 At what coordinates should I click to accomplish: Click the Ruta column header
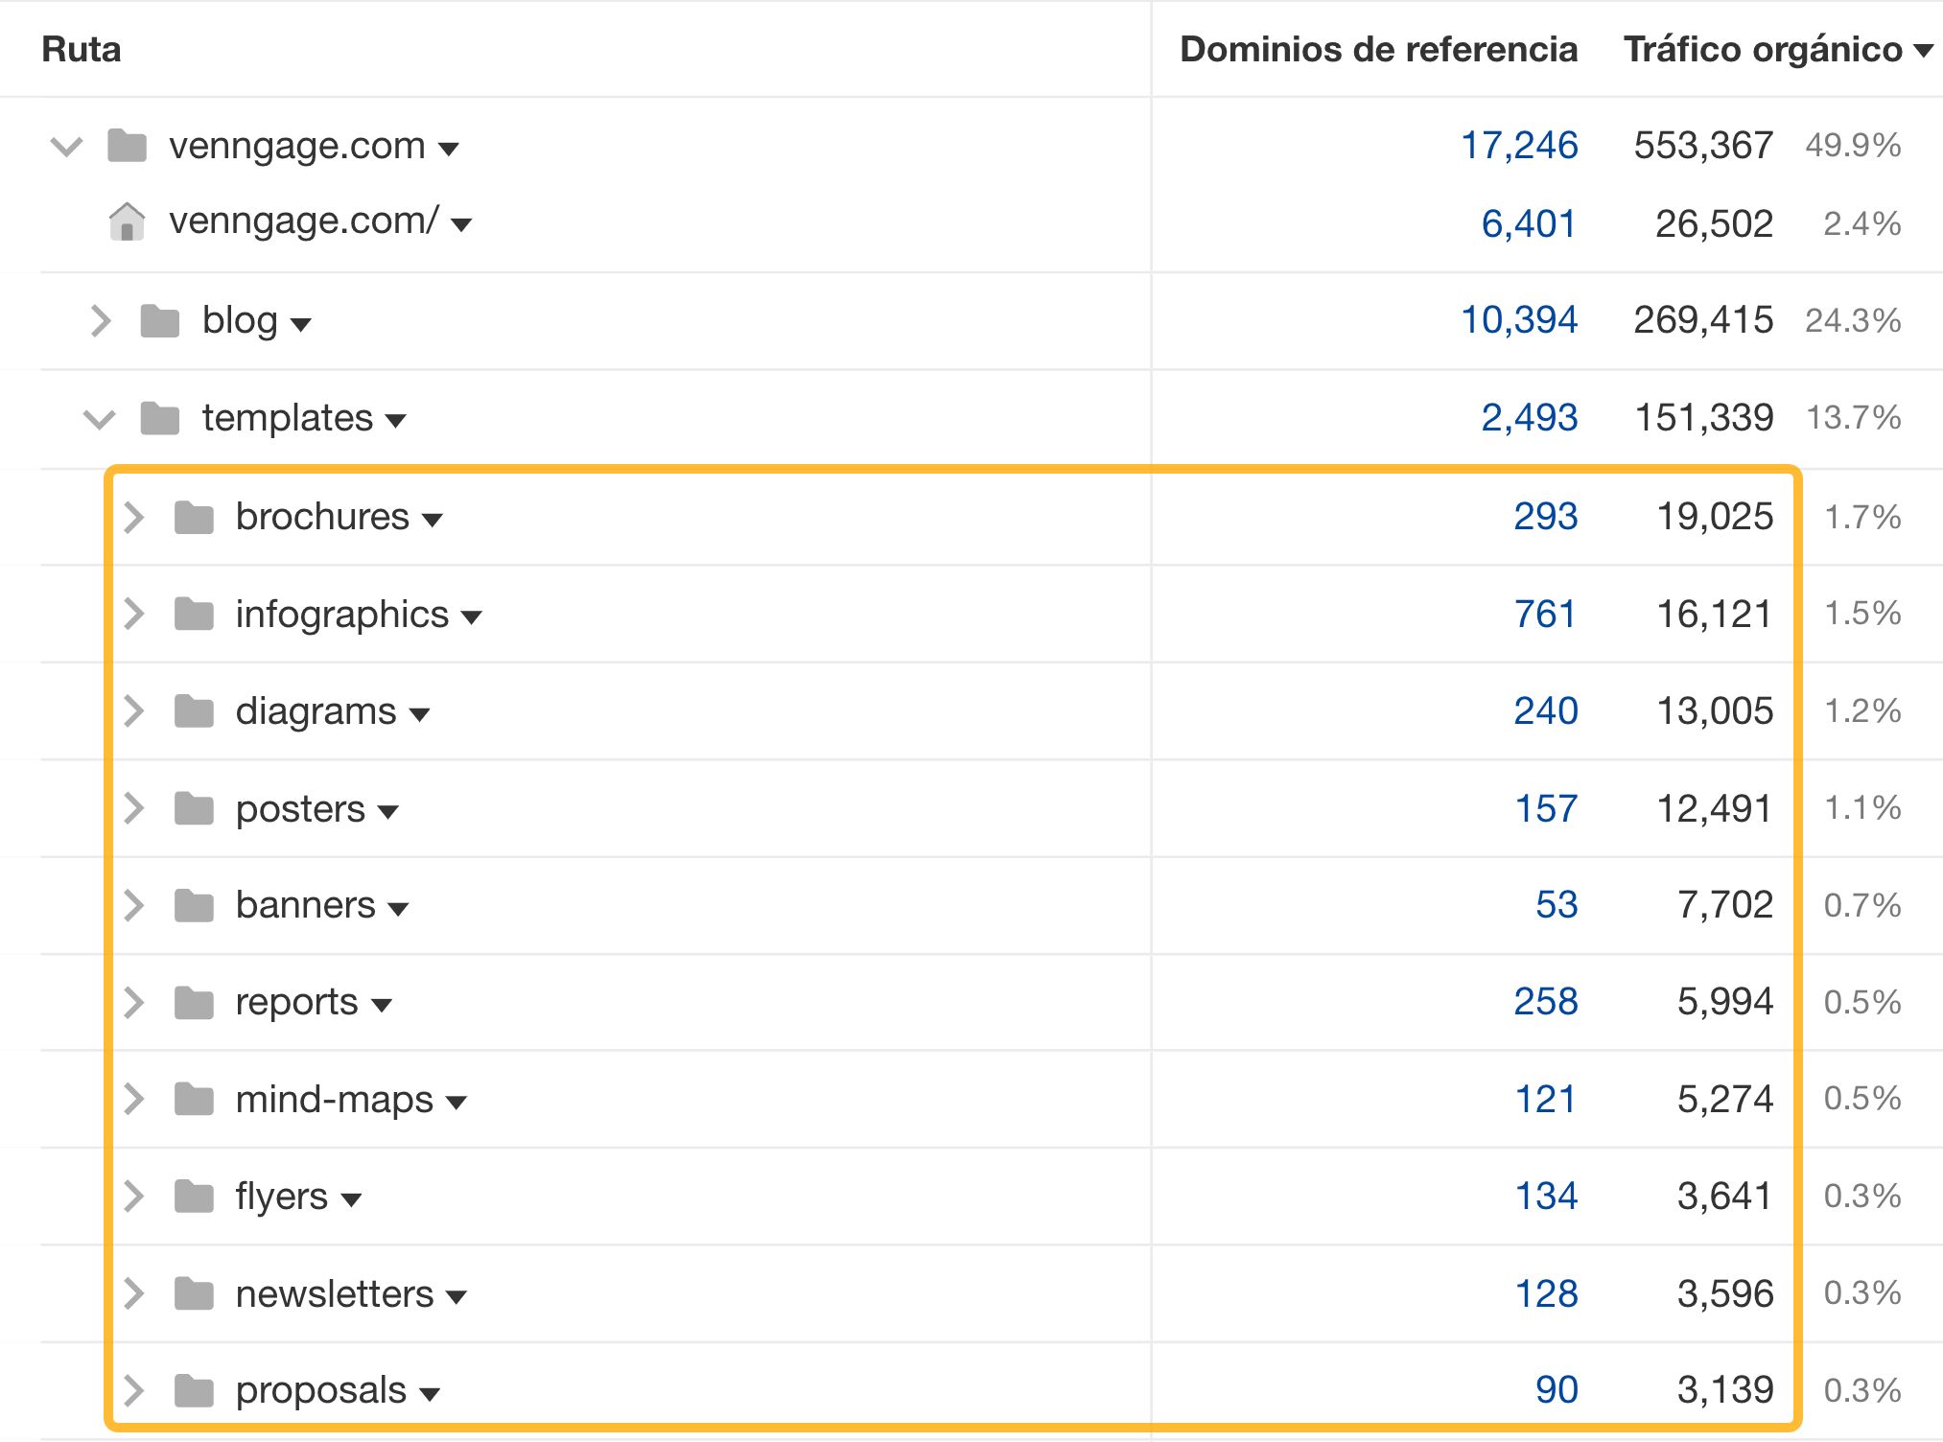(x=82, y=48)
